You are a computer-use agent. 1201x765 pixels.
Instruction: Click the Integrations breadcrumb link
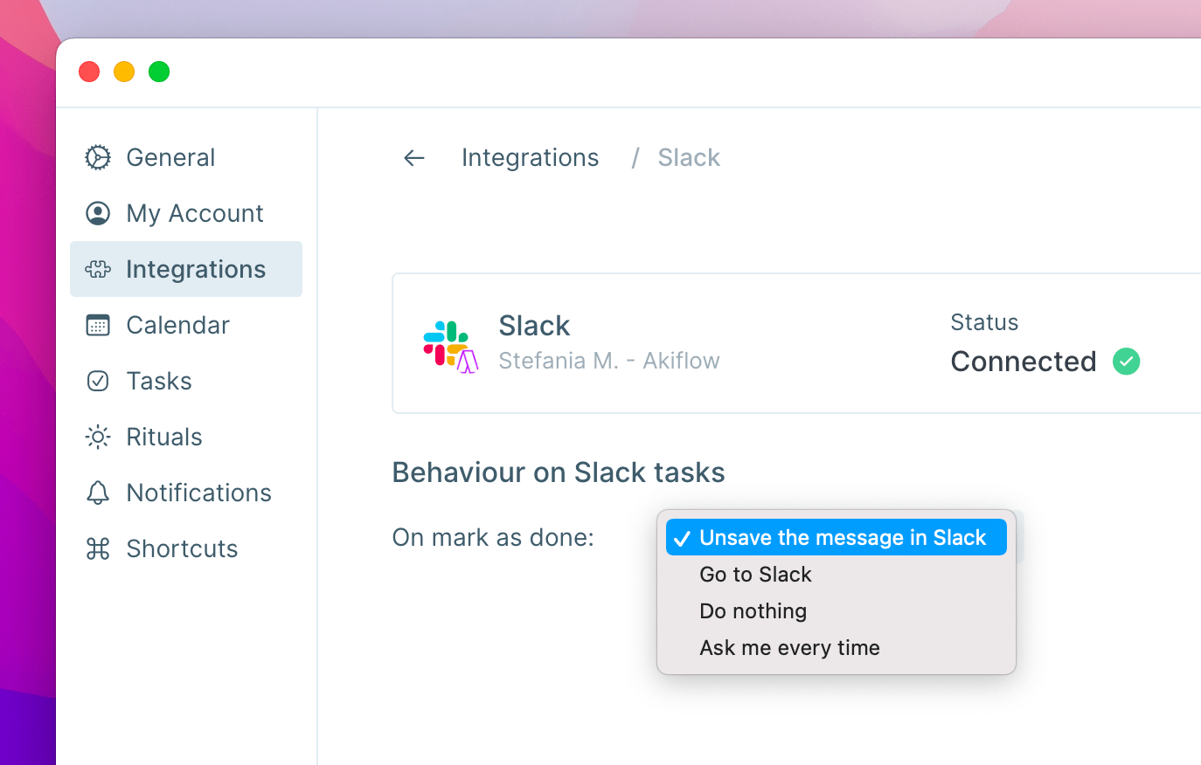tap(530, 157)
